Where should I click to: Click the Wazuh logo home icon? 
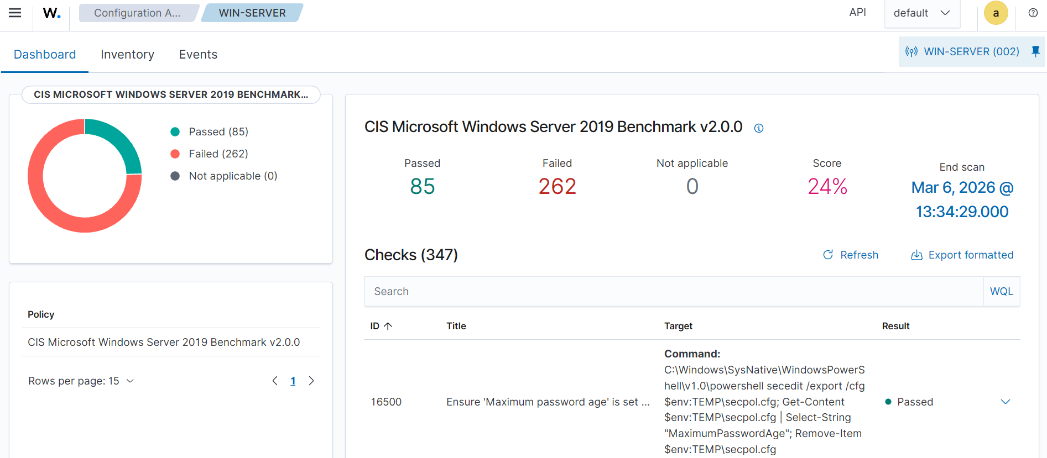[51, 13]
